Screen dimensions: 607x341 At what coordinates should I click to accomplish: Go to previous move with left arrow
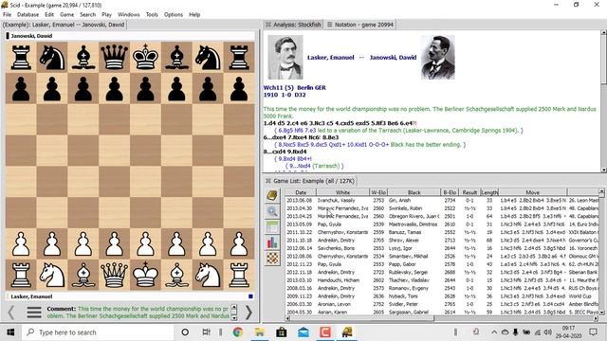click(x=11, y=313)
